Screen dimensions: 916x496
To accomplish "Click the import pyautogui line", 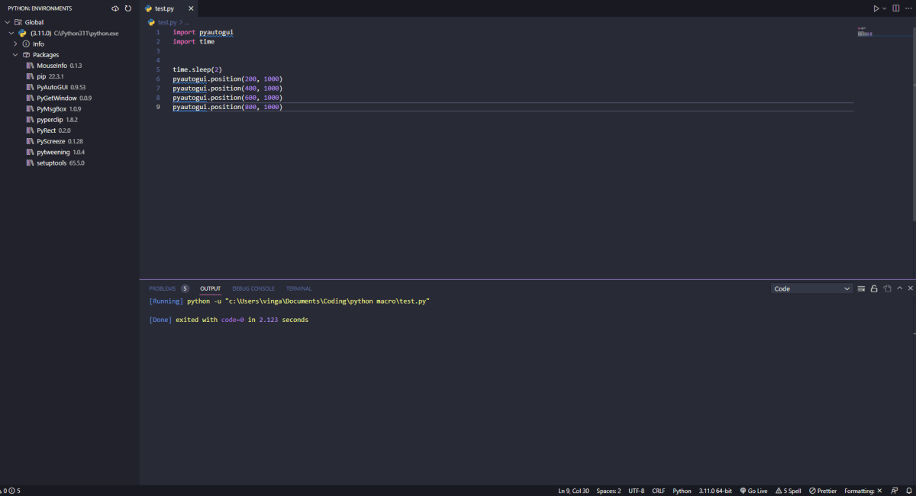I will pyautogui.click(x=203, y=32).
